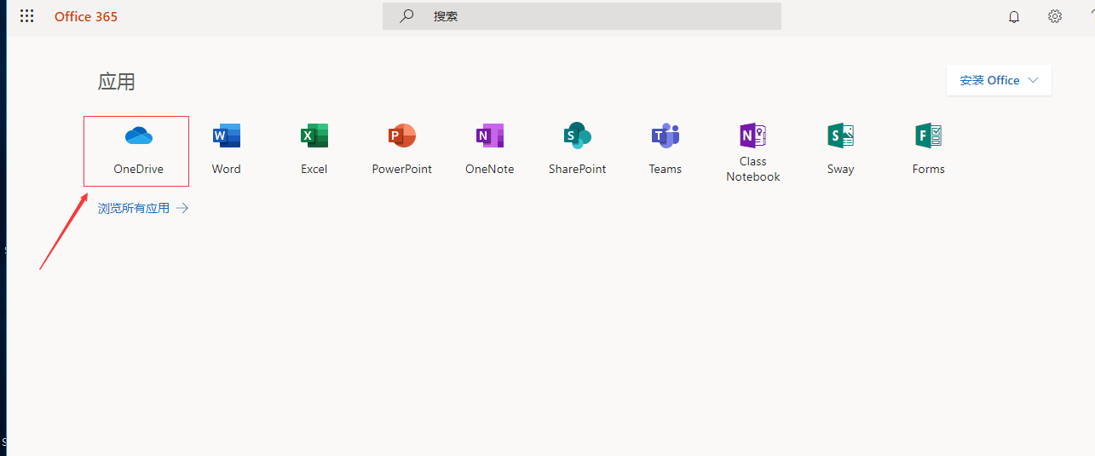Open settings with the gear icon

(x=1055, y=16)
